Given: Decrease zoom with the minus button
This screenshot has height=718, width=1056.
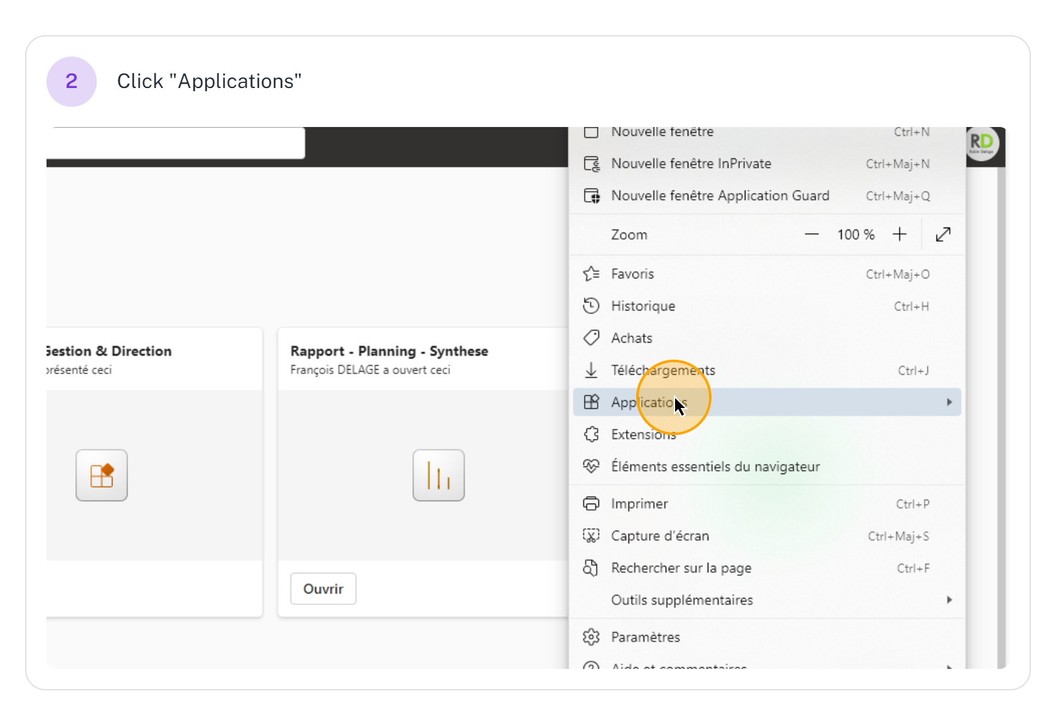Looking at the screenshot, I should (x=811, y=235).
